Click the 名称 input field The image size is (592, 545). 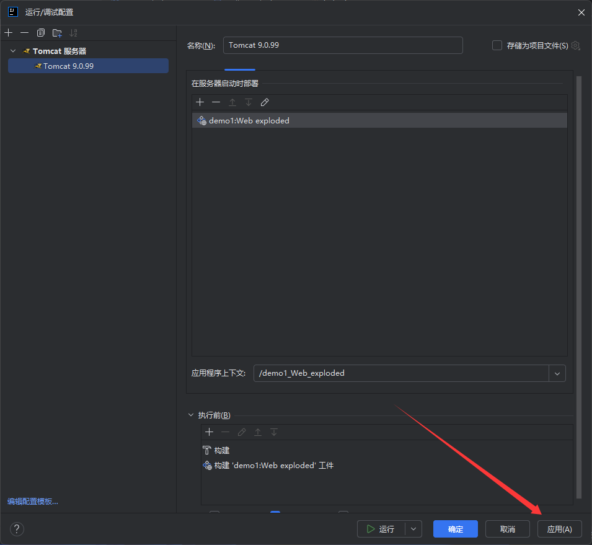(343, 45)
